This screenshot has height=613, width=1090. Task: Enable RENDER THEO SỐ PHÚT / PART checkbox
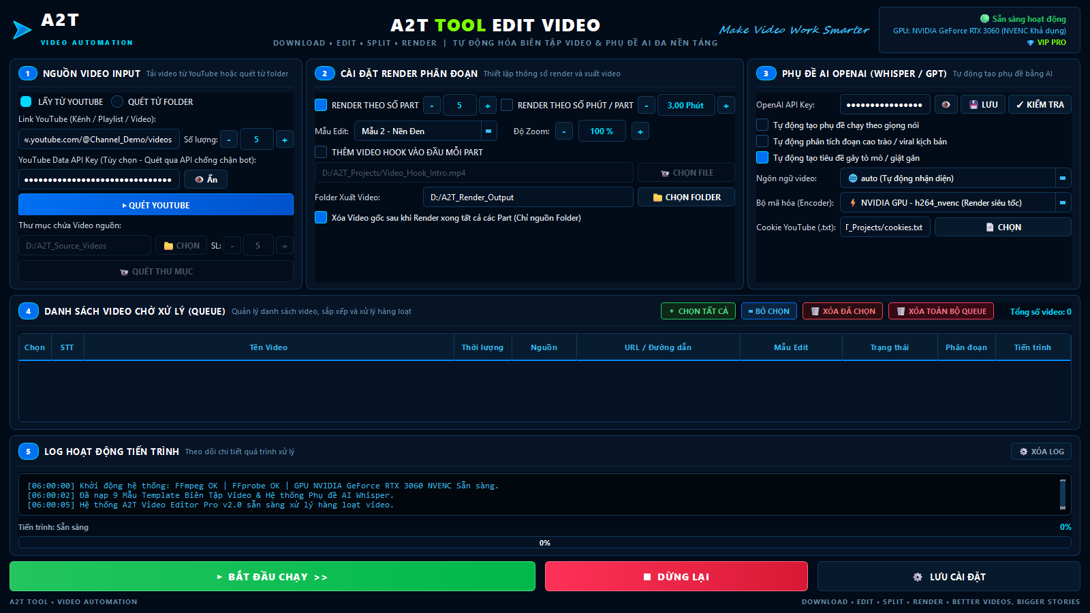coord(507,105)
